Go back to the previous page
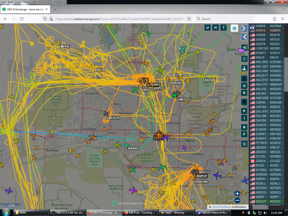 (5, 19)
